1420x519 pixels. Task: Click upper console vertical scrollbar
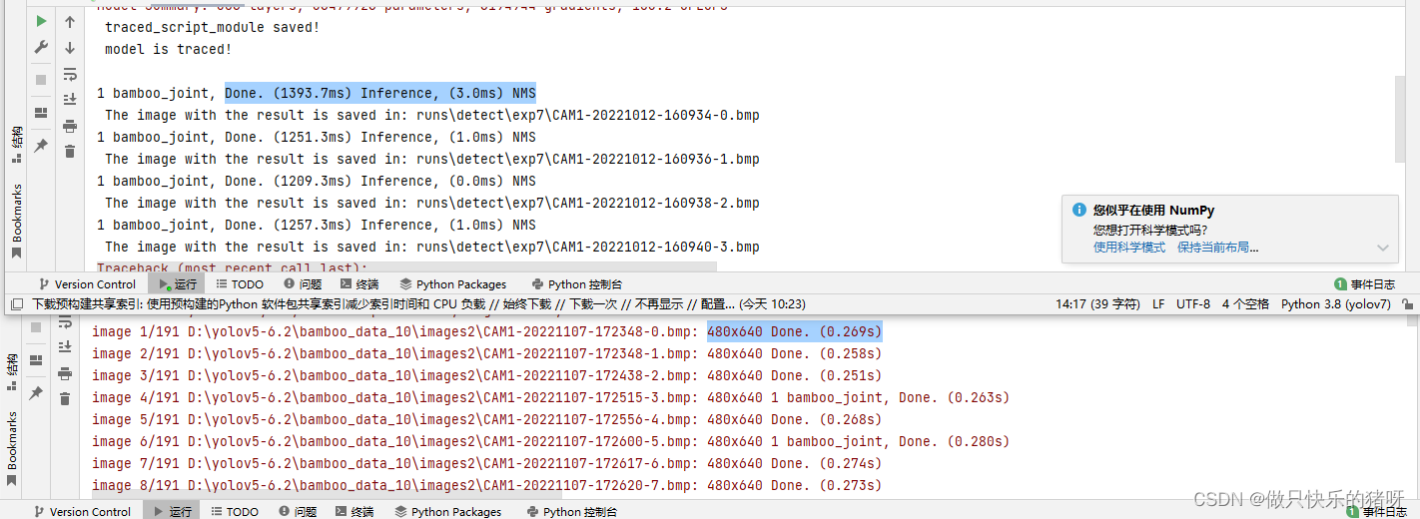tap(1399, 118)
